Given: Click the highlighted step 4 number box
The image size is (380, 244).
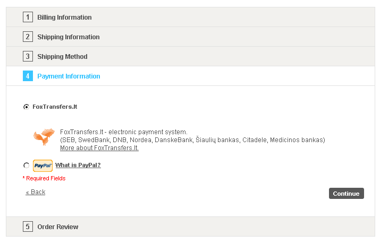Looking at the screenshot, I should [x=28, y=76].
